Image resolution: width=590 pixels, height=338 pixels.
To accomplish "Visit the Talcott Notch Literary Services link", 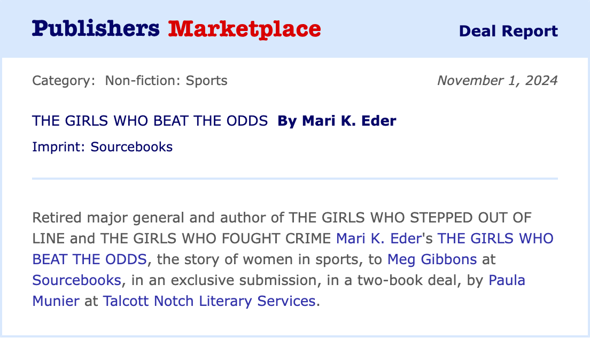I will pos(209,301).
